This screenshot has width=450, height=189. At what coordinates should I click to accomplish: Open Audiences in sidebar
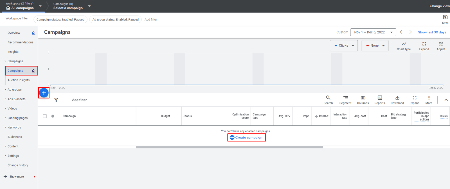[x=15, y=137]
